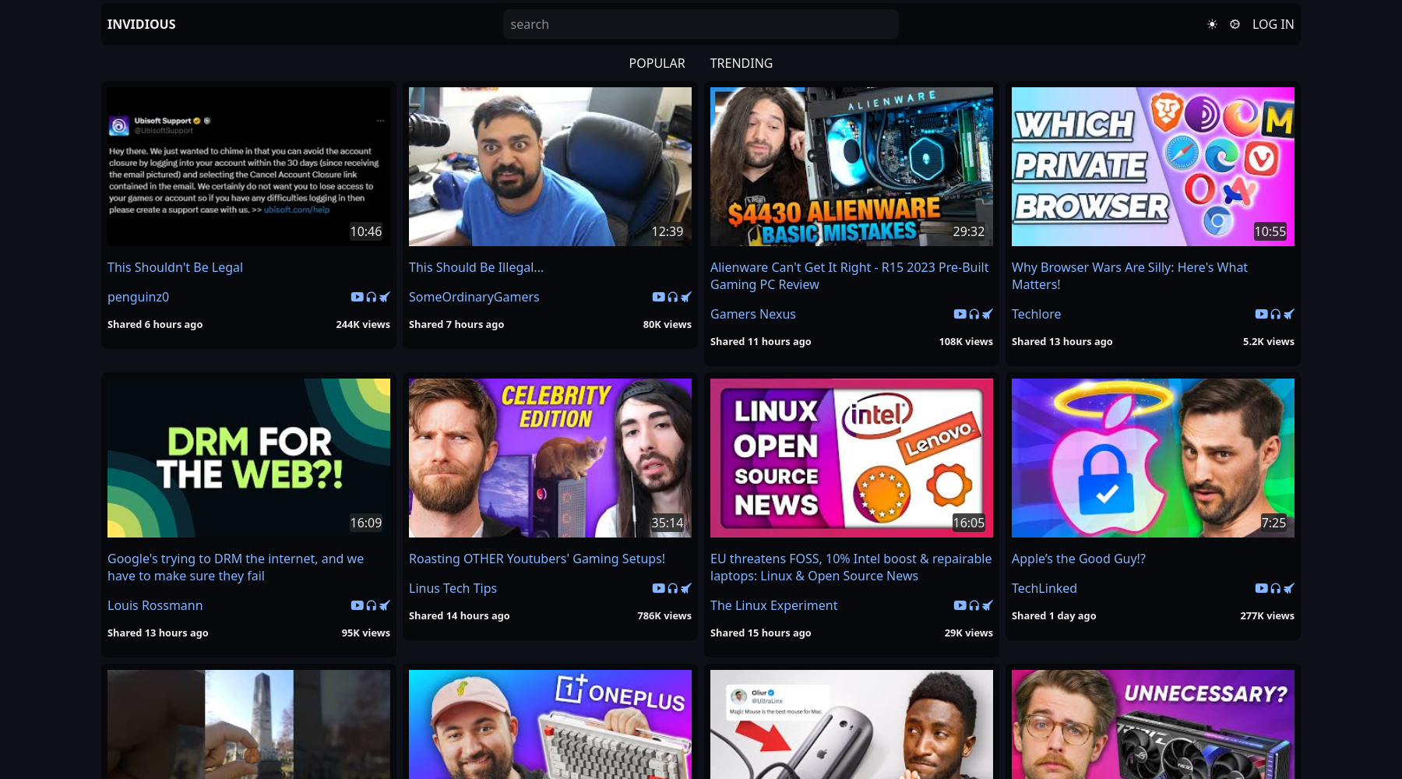Go home via the INVIDIOUS logo

[142, 24]
